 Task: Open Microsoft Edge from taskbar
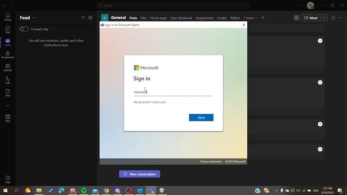click(61, 190)
